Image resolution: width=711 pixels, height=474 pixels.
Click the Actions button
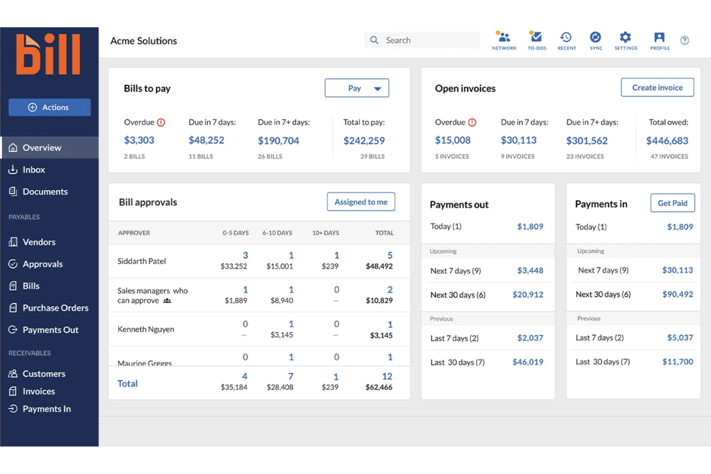pyautogui.click(x=49, y=108)
